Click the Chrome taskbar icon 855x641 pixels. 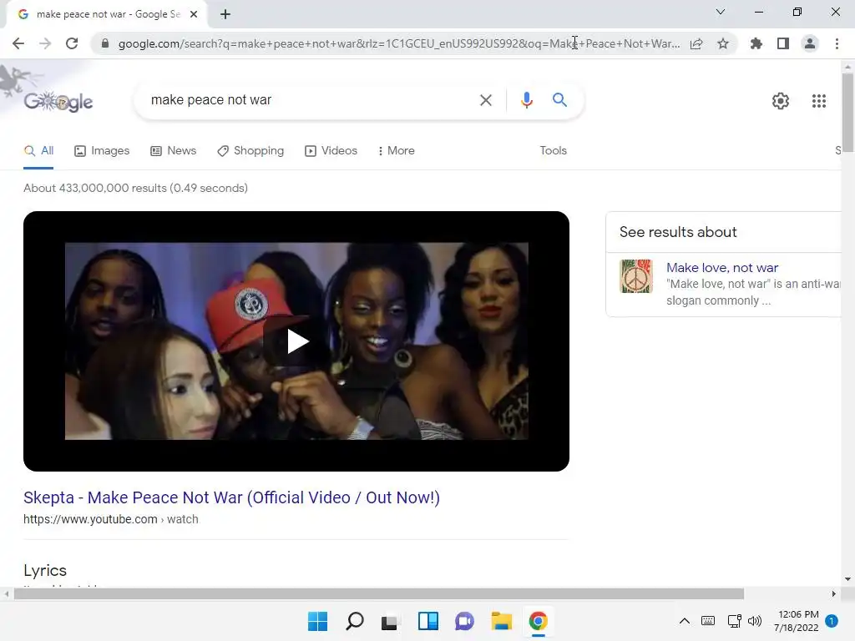coord(539,621)
